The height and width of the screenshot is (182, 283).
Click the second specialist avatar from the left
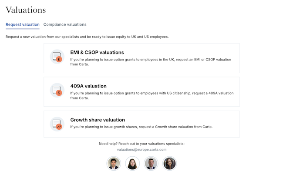pyautogui.click(x=132, y=163)
